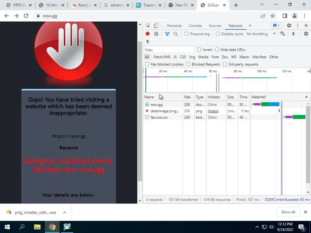Image resolution: width=311 pixels, height=233 pixels.
Task: Click the share page icon
Action: (x=263, y=16)
